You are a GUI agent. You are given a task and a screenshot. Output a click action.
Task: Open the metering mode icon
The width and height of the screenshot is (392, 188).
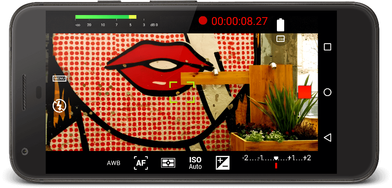[168, 163]
